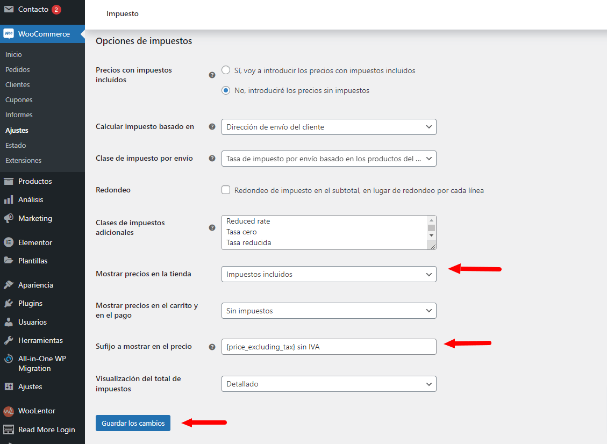
Task: Click the help icon beside Calcular impuesto basado en
Action: click(x=212, y=126)
